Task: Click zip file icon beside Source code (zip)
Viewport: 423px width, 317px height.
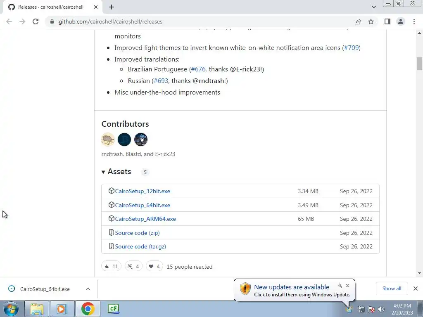Action: 112,233
